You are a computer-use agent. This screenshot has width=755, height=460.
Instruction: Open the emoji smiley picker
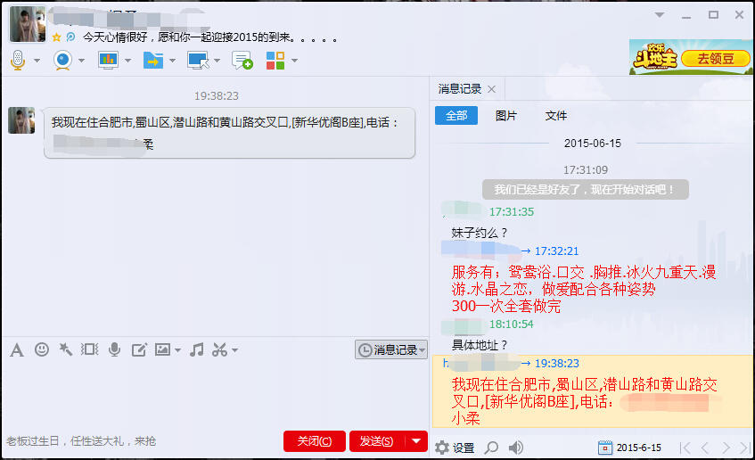pyautogui.click(x=41, y=349)
